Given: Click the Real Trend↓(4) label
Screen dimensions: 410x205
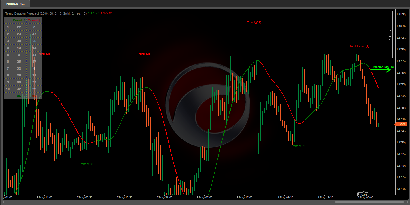Looking at the screenshot, I should (x=360, y=46).
